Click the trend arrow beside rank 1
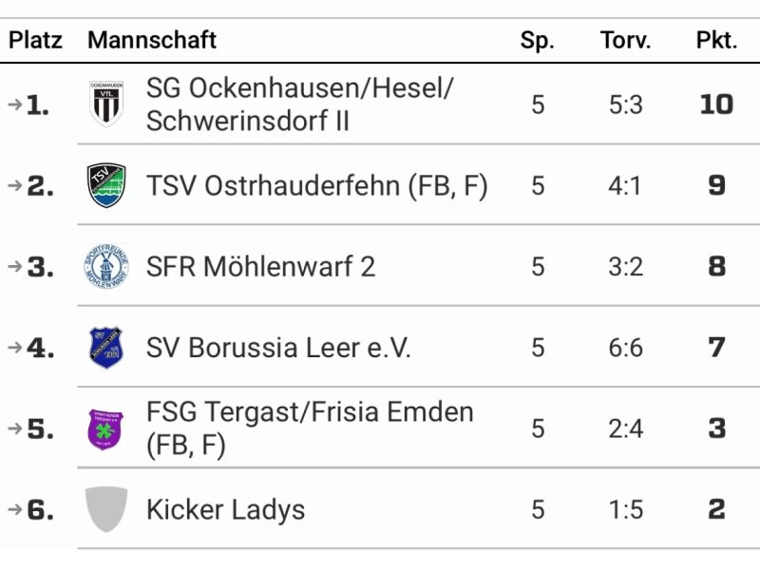760x570 pixels. pos(15,104)
